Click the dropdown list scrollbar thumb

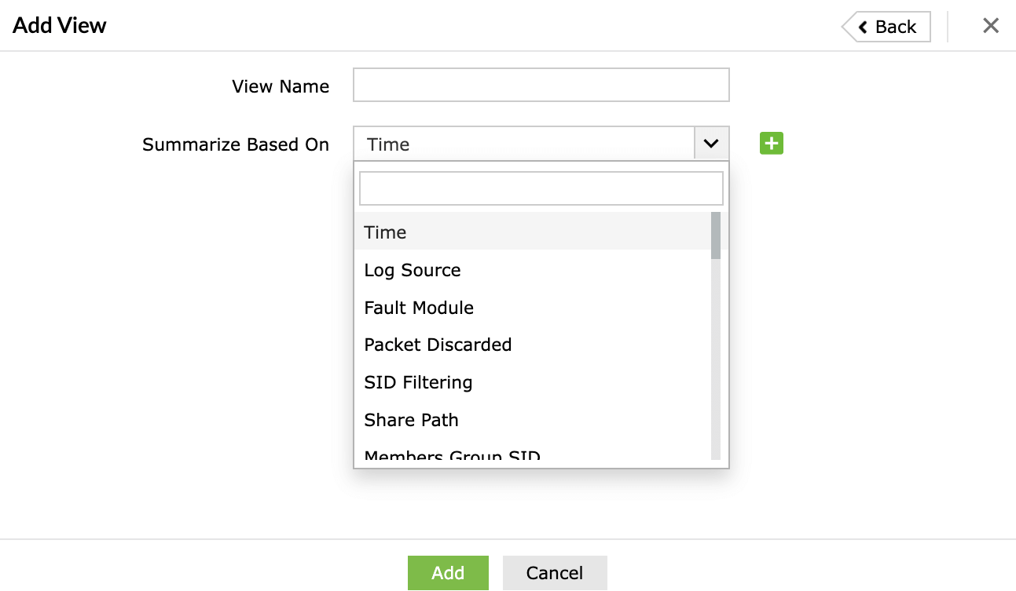pos(715,235)
